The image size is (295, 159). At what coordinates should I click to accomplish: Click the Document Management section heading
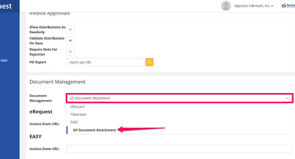tap(57, 82)
